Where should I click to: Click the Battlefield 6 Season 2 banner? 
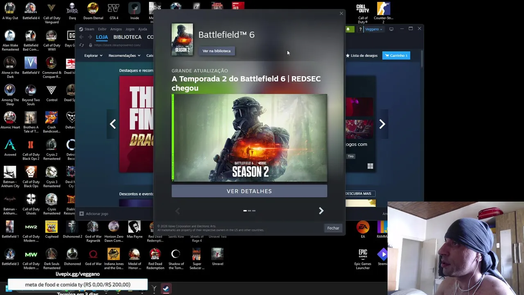[x=249, y=138]
